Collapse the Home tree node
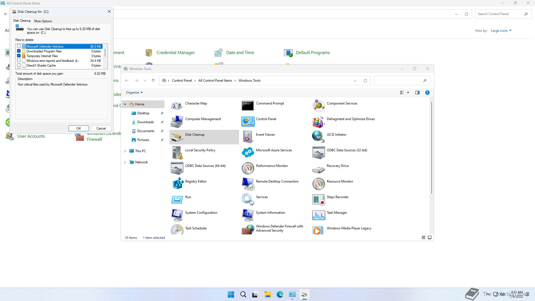Image resolution: width=535 pixels, height=301 pixels. pyautogui.click(x=125, y=104)
